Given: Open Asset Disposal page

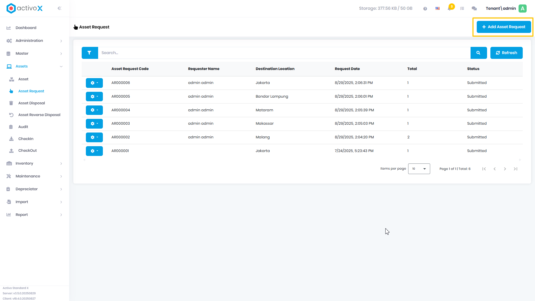Looking at the screenshot, I should [x=32, y=103].
